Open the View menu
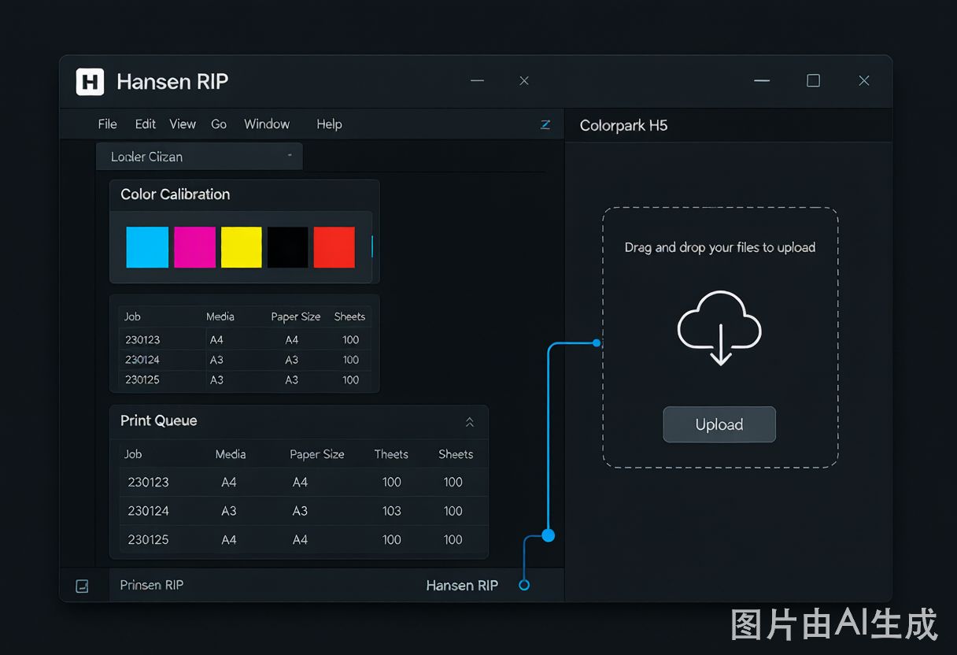 tap(182, 124)
